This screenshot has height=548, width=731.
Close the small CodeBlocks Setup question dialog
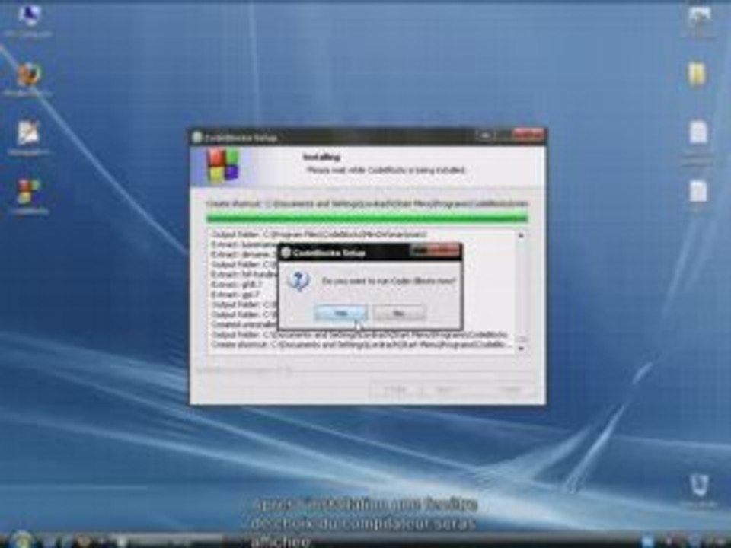click(444, 252)
